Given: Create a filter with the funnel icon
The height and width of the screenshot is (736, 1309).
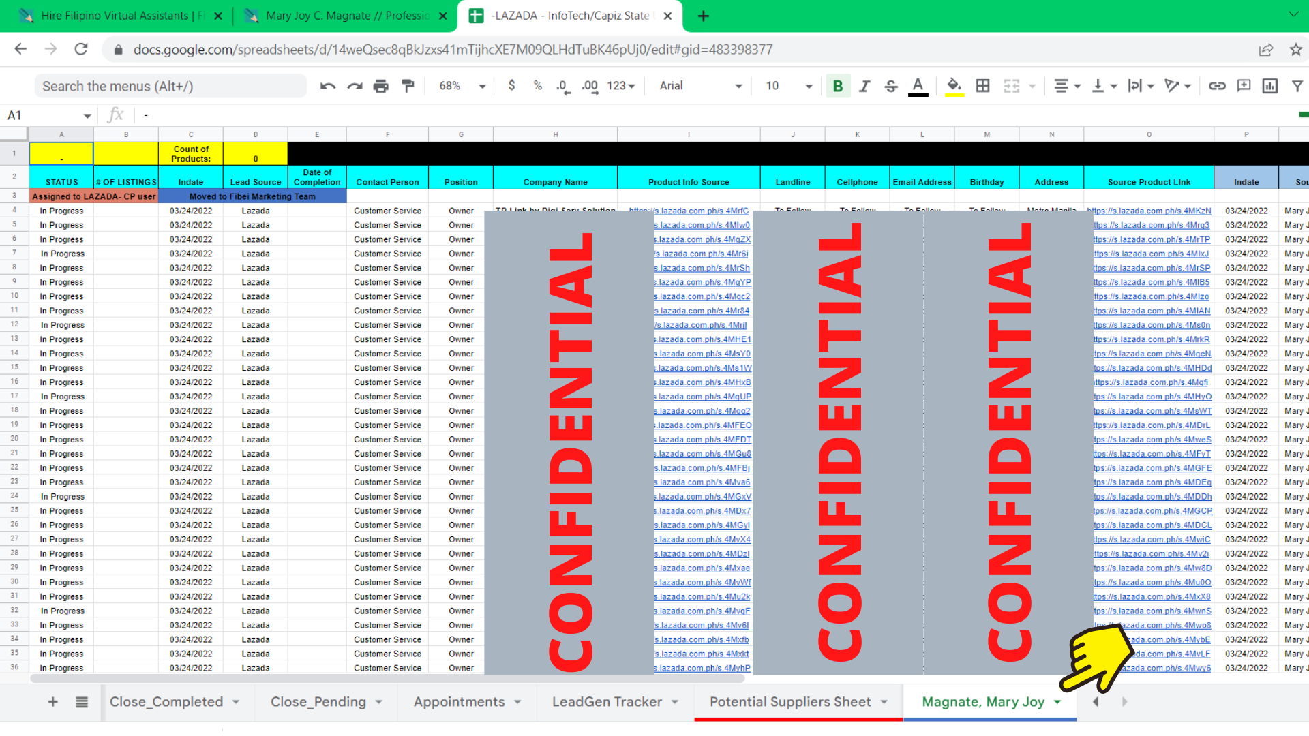Looking at the screenshot, I should (x=1297, y=86).
